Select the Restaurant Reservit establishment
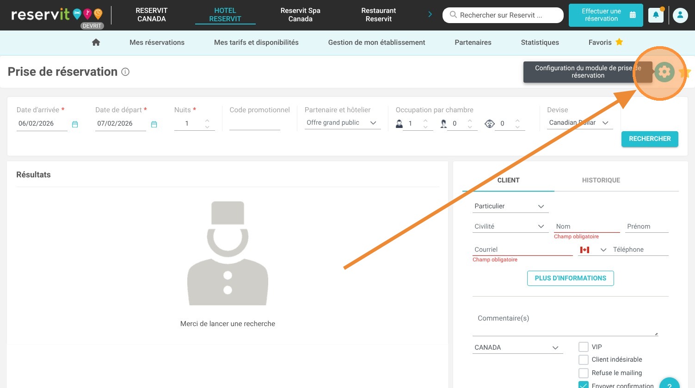This screenshot has width=695, height=388. click(x=379, y=15)
